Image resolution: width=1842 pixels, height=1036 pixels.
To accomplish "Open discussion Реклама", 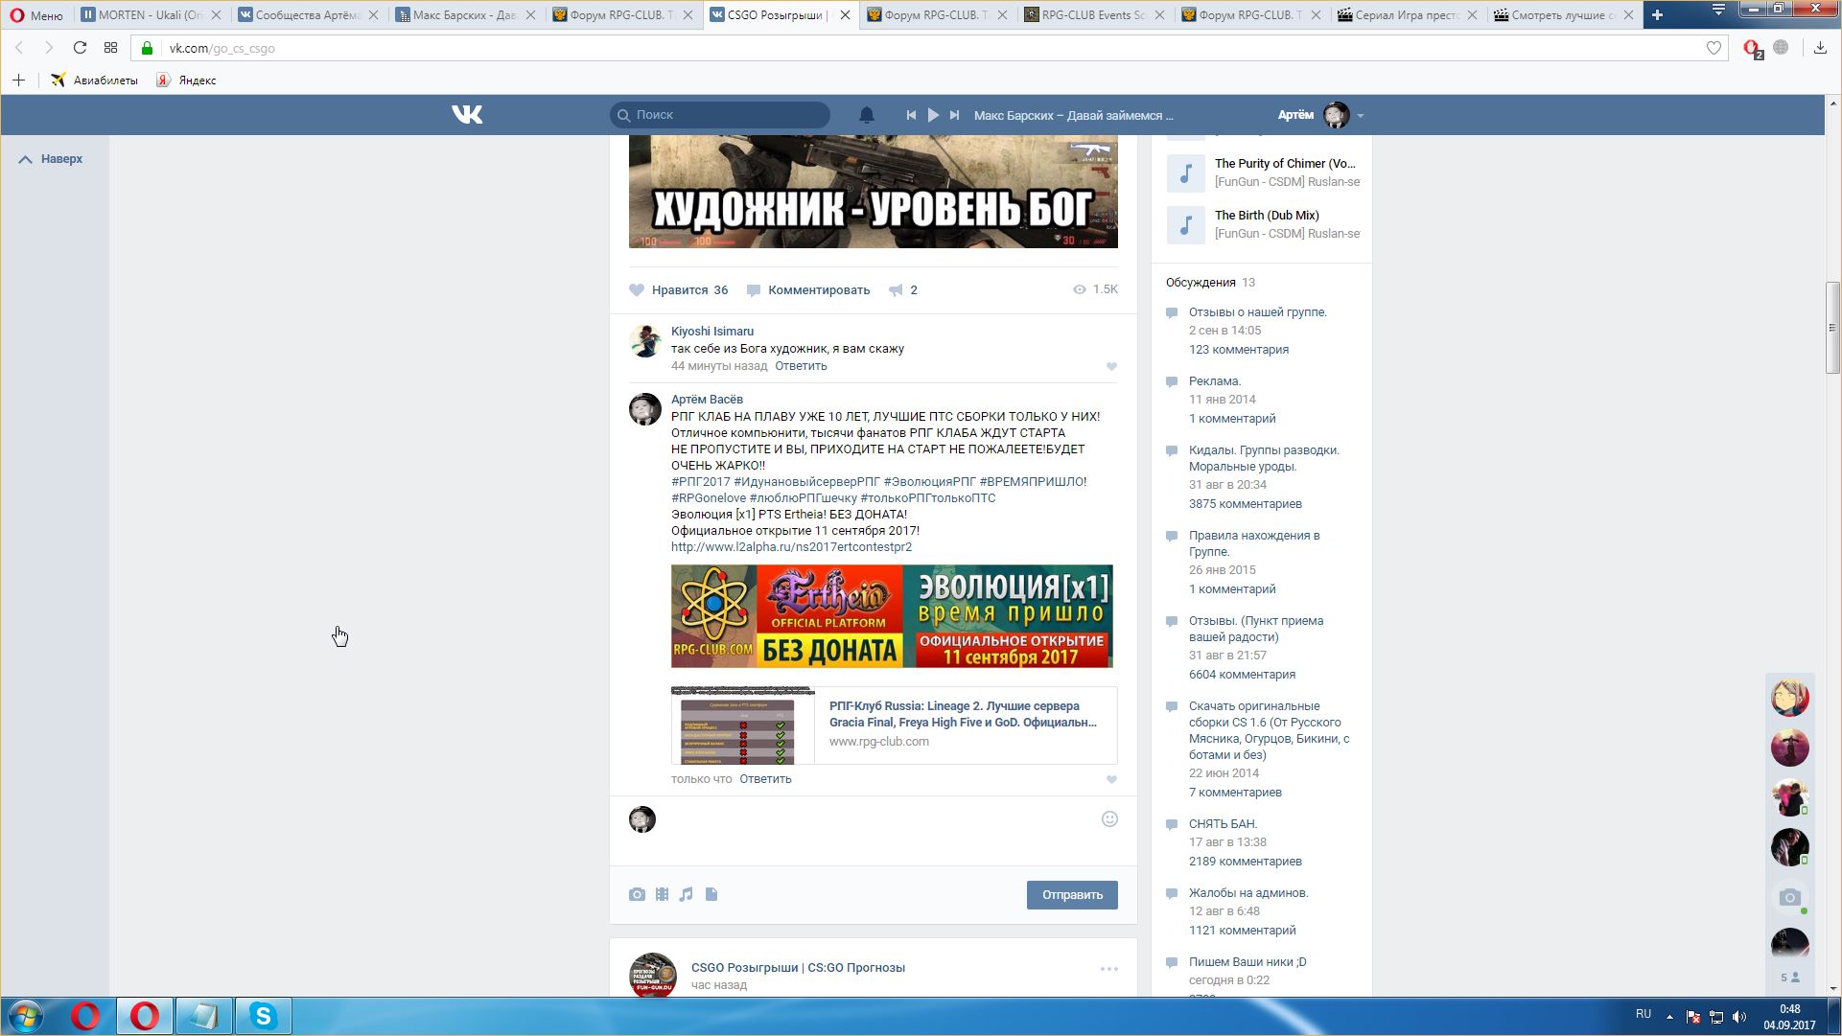I will (1215, 381).
